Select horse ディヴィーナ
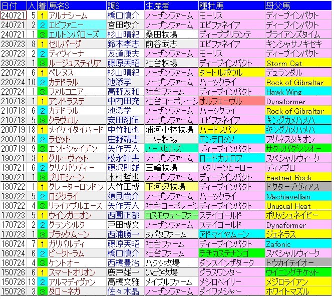 (x=77, y=53)
